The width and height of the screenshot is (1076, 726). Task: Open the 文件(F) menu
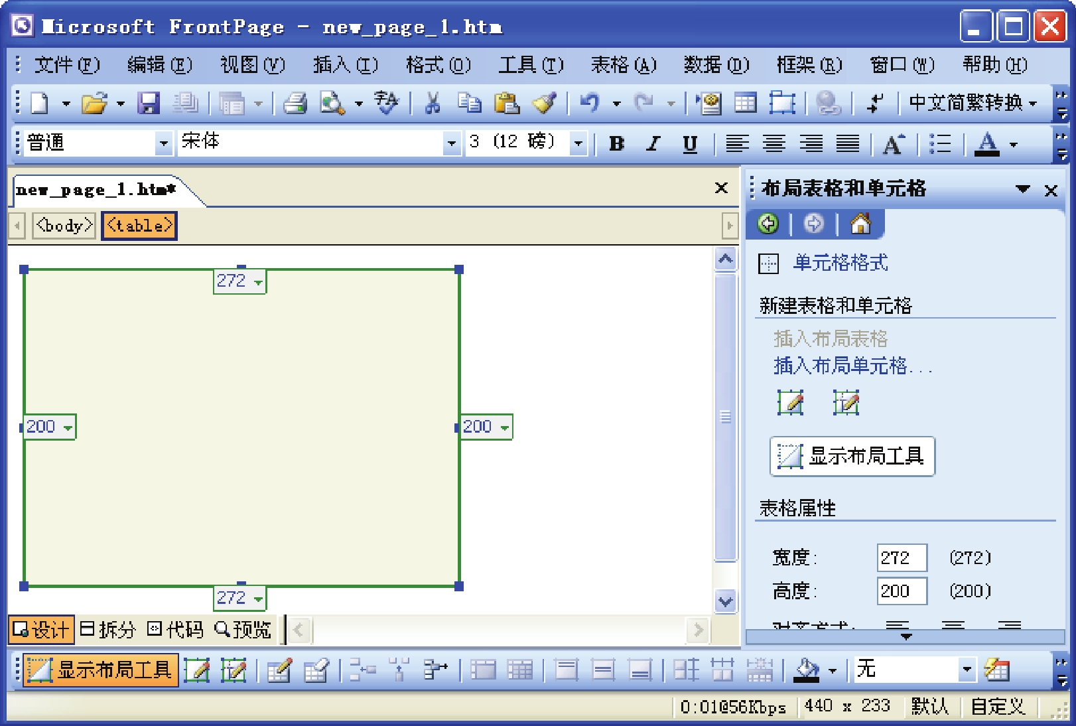[67, 65]
